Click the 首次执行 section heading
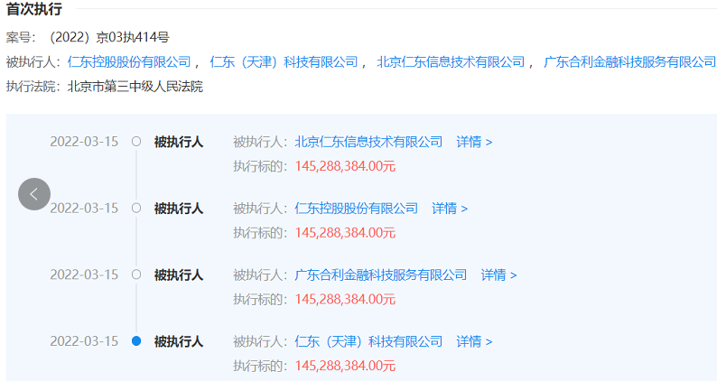This screenshot has height=381, width=717. tap(34, 9)
